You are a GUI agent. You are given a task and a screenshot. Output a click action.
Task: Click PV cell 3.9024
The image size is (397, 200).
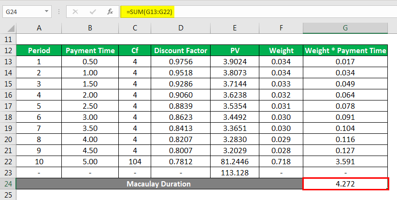pos(235,61)
